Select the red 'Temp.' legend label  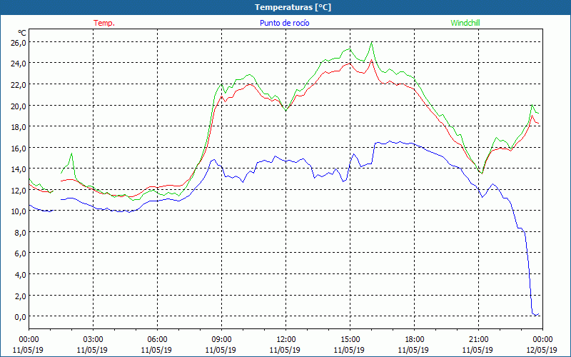click(x=104, y=23)
